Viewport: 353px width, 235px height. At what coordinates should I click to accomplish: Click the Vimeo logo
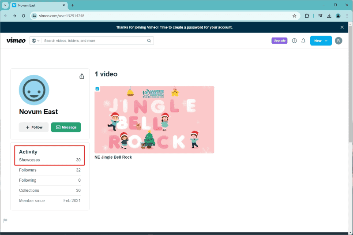pos(16,41)
